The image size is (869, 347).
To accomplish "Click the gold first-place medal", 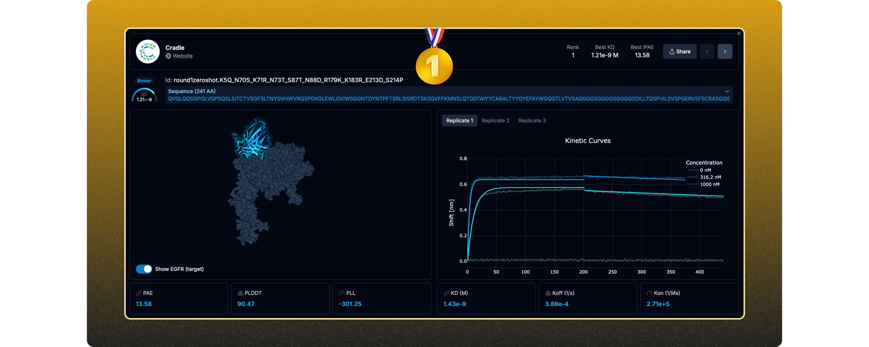I will (x=434, y=66).
